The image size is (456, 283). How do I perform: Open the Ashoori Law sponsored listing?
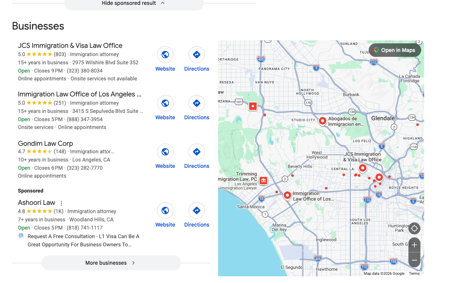point(37,203)
